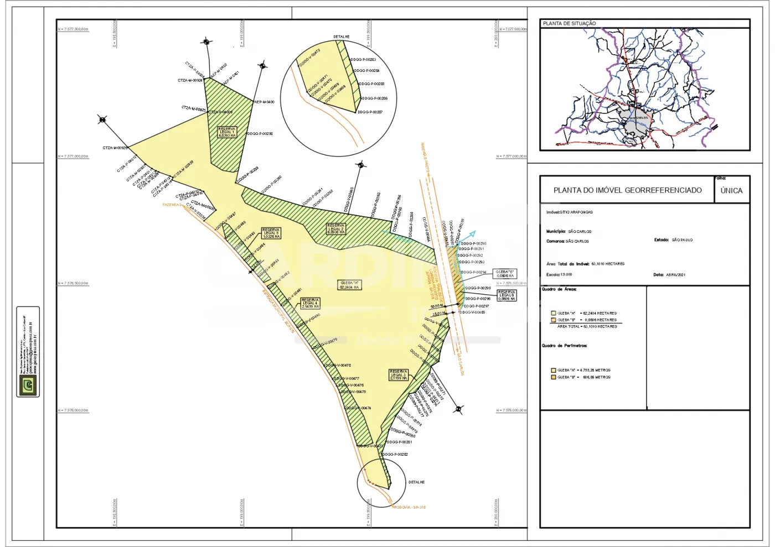The width and height of the screenshot is (775, 547).
Task: Click the Reserva Legal 6 label box
Action: (x=507, y=295)
